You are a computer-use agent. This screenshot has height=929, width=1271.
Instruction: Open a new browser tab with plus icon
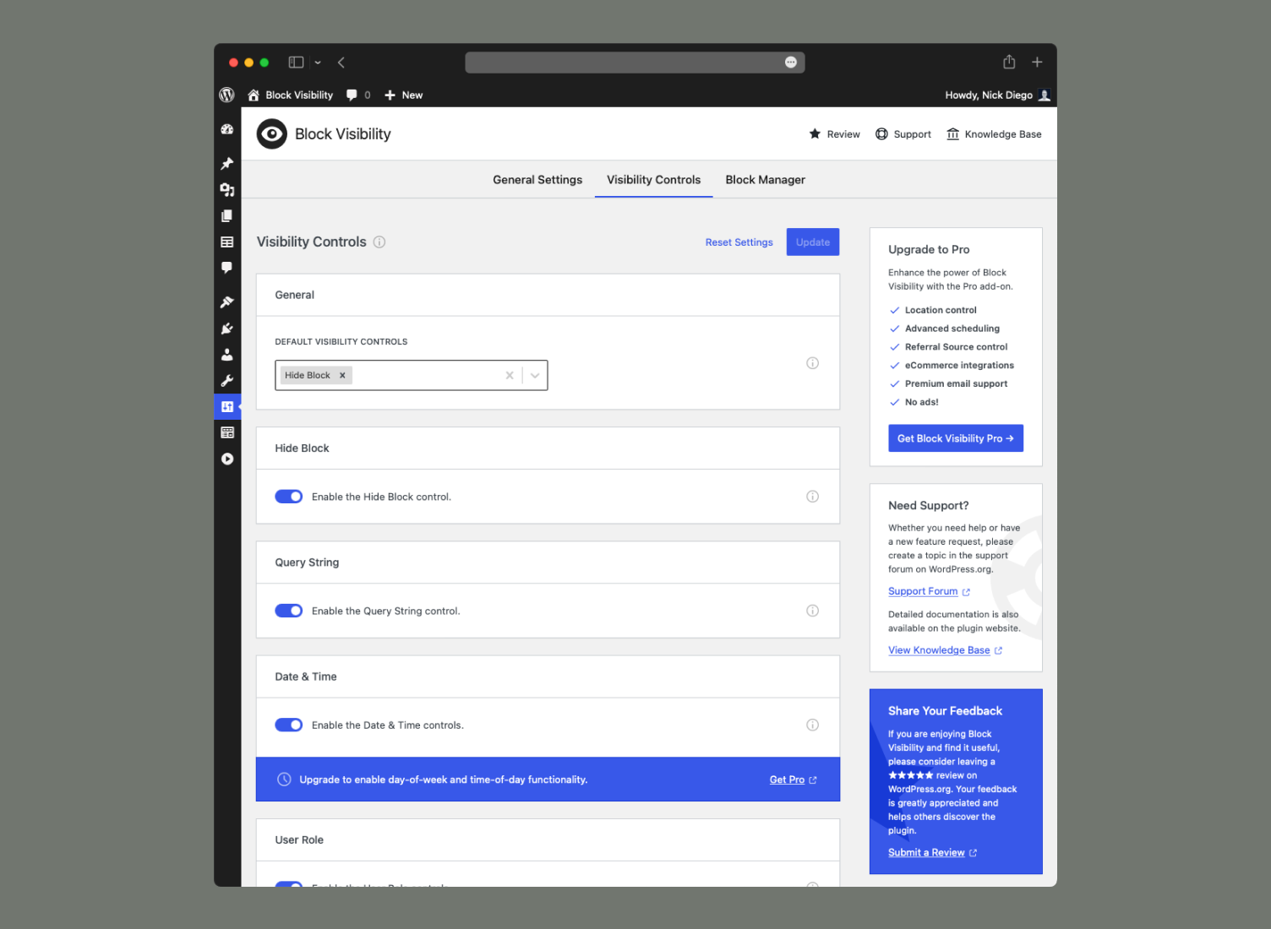pos(1037,62)
